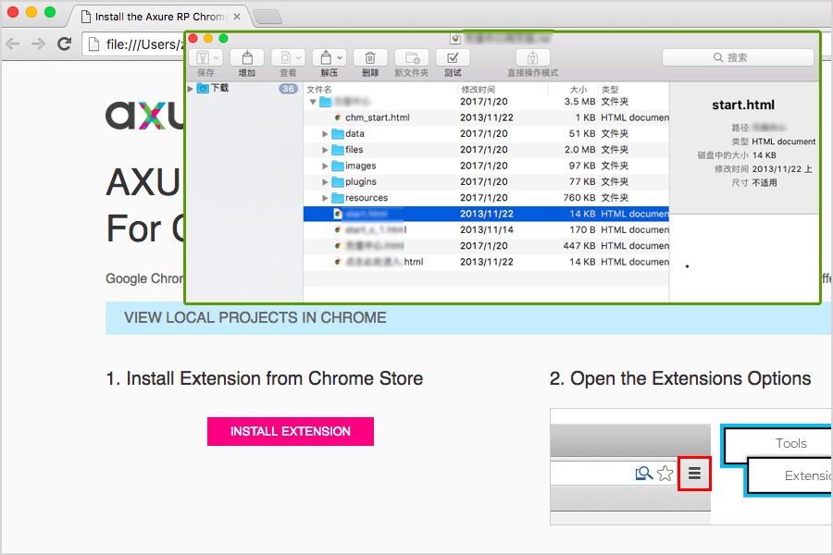Click the 36 badge next to 下载
The height and width of the screenshot is (555, 833).
point(288,89)
